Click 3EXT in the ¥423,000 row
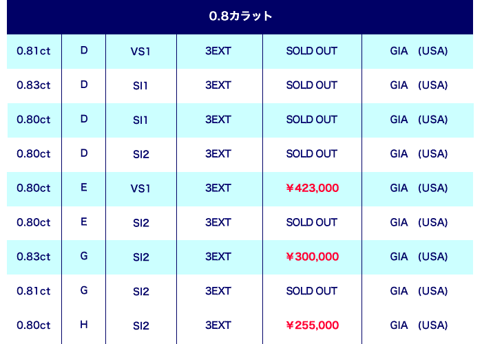The image size is (482, 344). point(218,188)
